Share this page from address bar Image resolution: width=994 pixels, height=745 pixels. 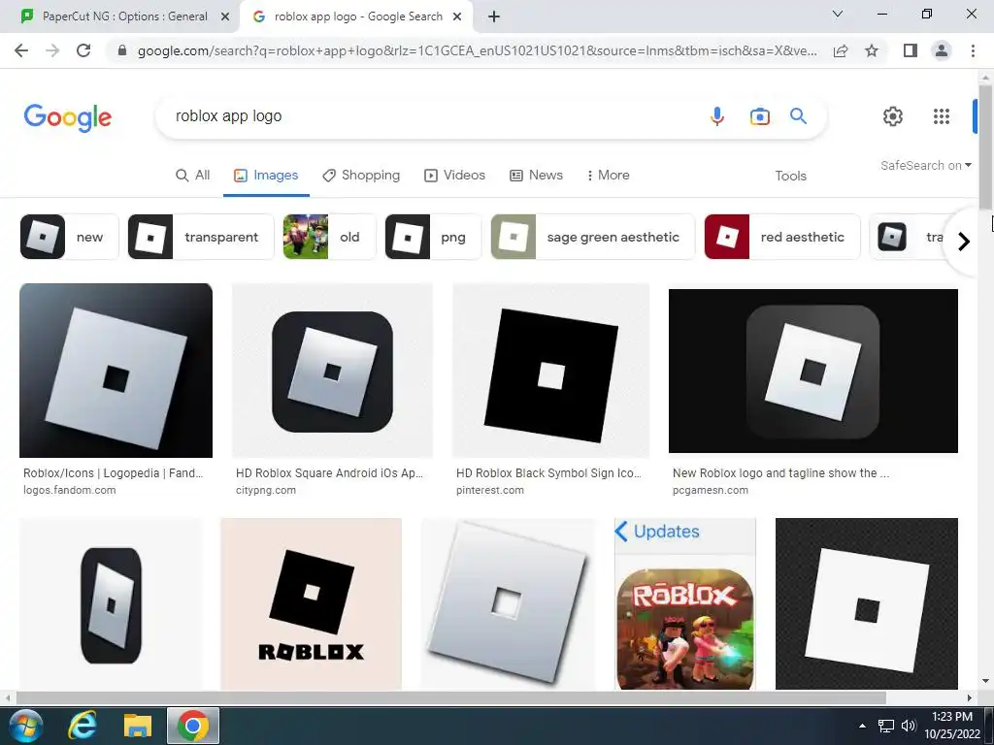pos(841,50)
